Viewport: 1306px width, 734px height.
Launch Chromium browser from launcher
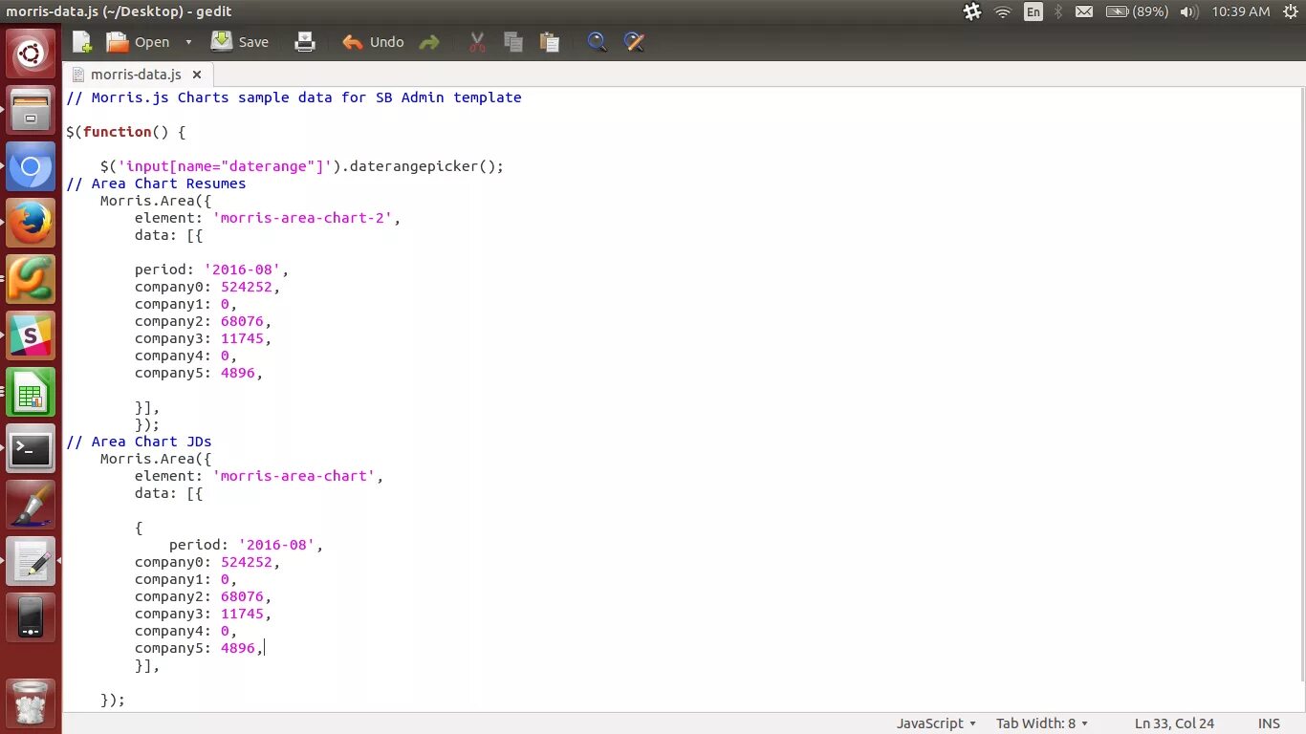pyautogui.click(x=31, y=167)
